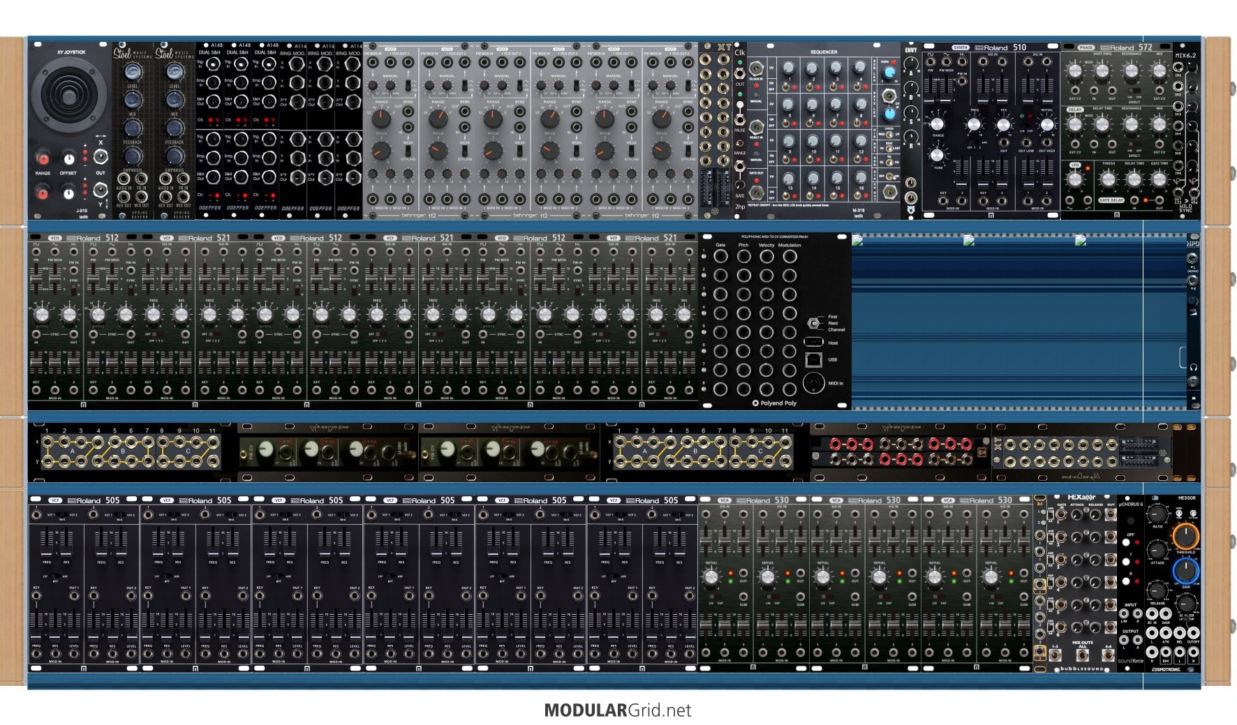Click the TUNE knob on Roland 510

[937, 155]
